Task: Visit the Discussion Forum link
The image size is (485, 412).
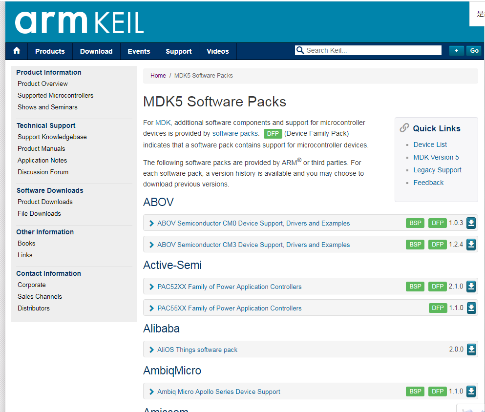Action: point(42,172)
